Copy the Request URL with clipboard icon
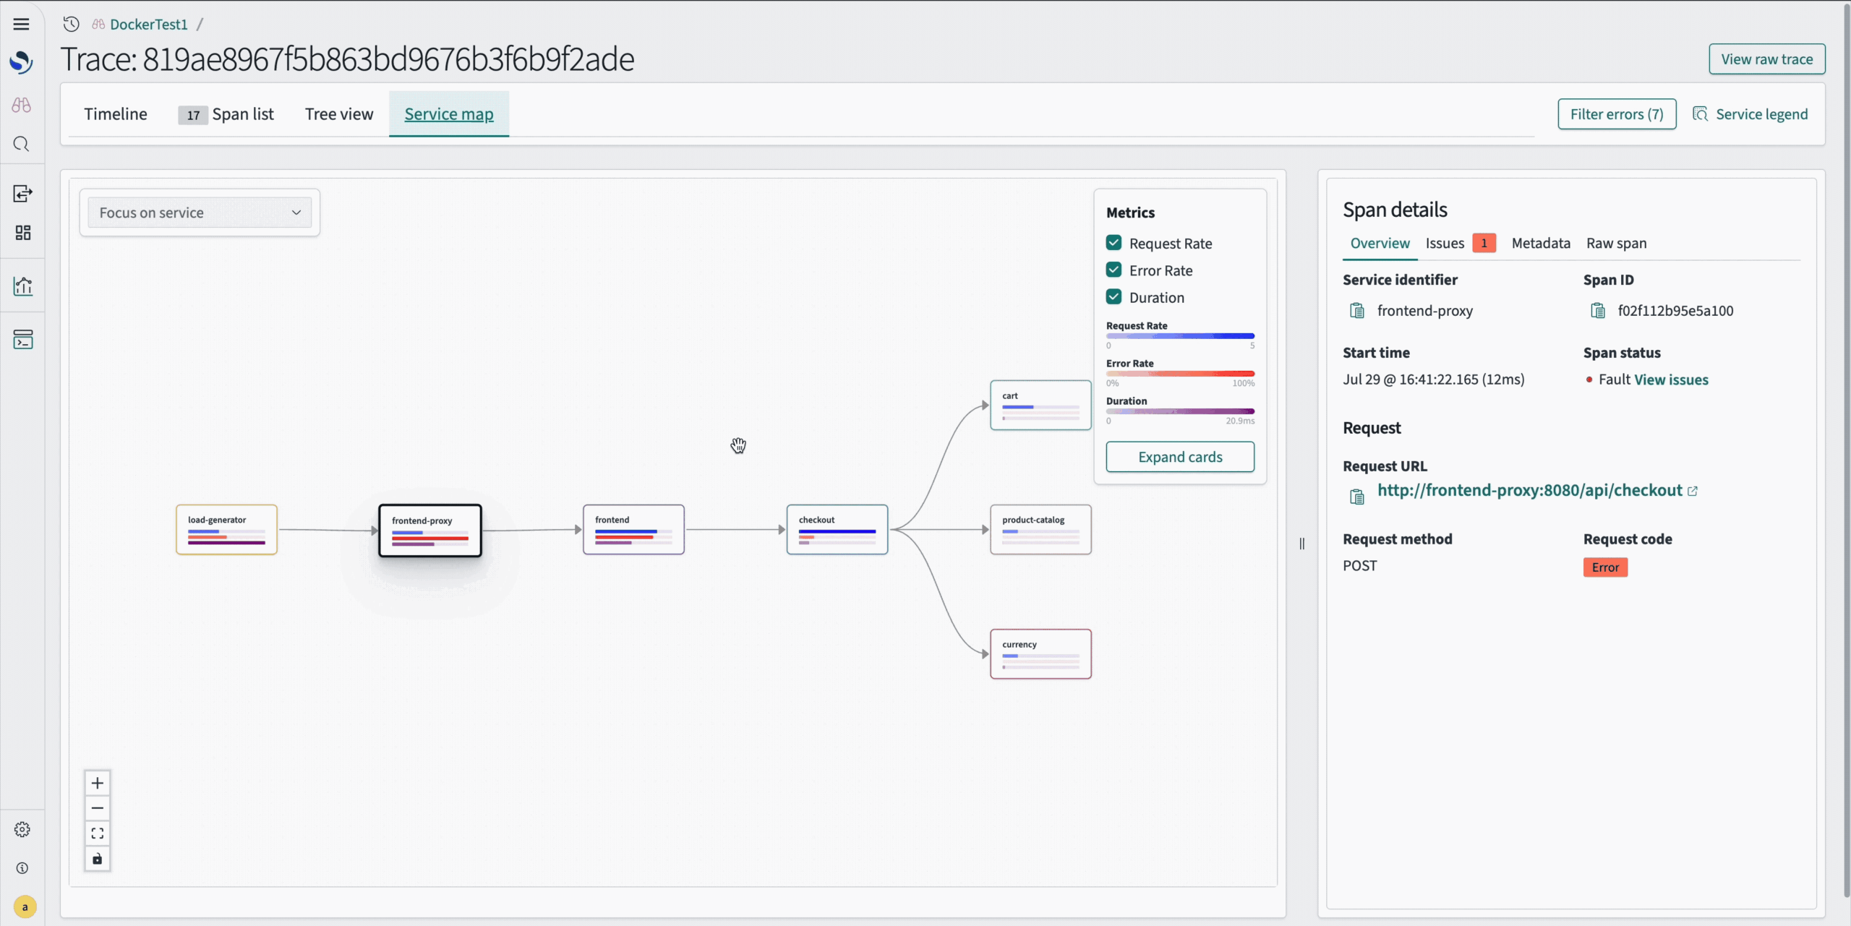The width and height of the screenshot is (1851, 926). tap(1357, 497)
